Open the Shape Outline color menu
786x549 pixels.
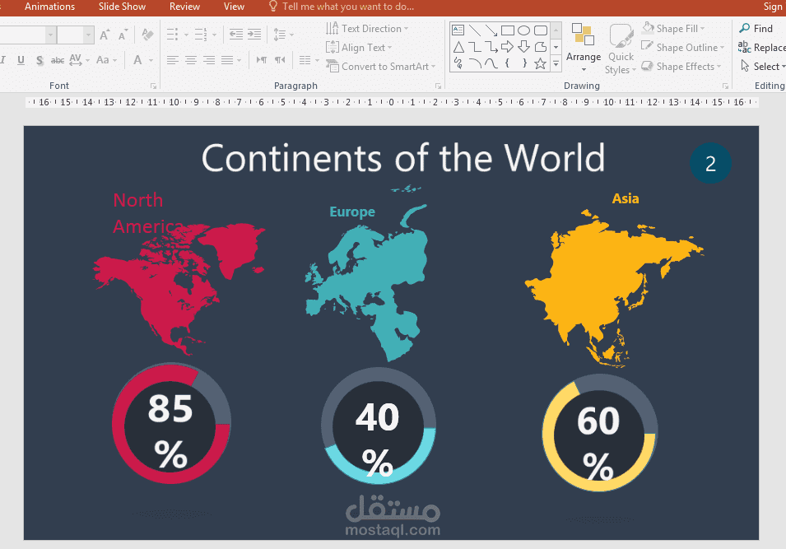pyautogui.click(x=683, y=48)
